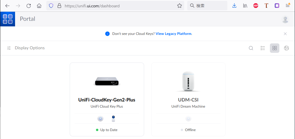Open the UniFi app switcher grid
Screen dimensions: 295x139
point(8,19)
